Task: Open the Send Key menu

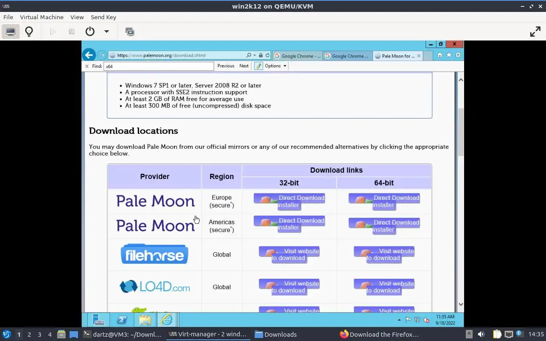Action: 103,17
